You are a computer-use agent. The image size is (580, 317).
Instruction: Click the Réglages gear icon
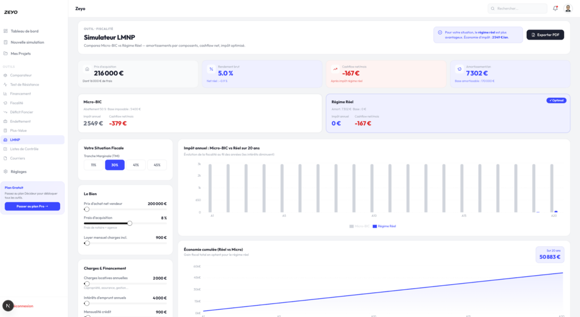point(5,172)
